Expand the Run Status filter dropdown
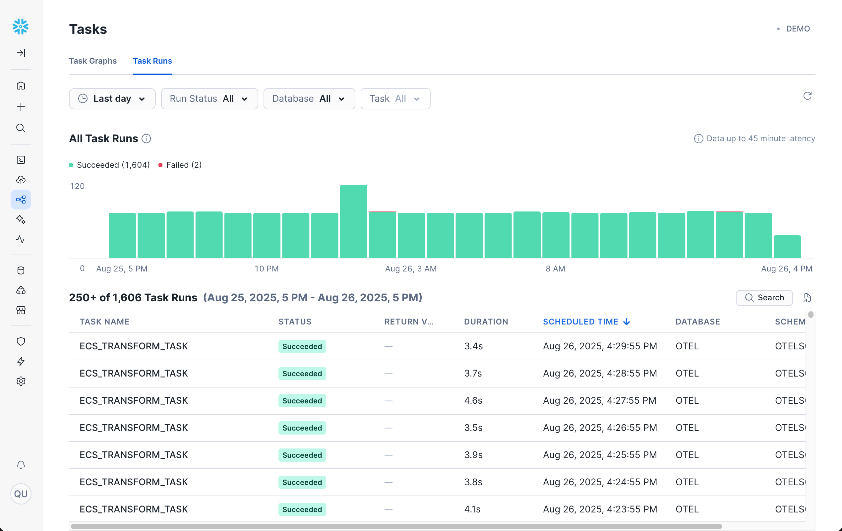Screen dimensions: 842x531 209,98
